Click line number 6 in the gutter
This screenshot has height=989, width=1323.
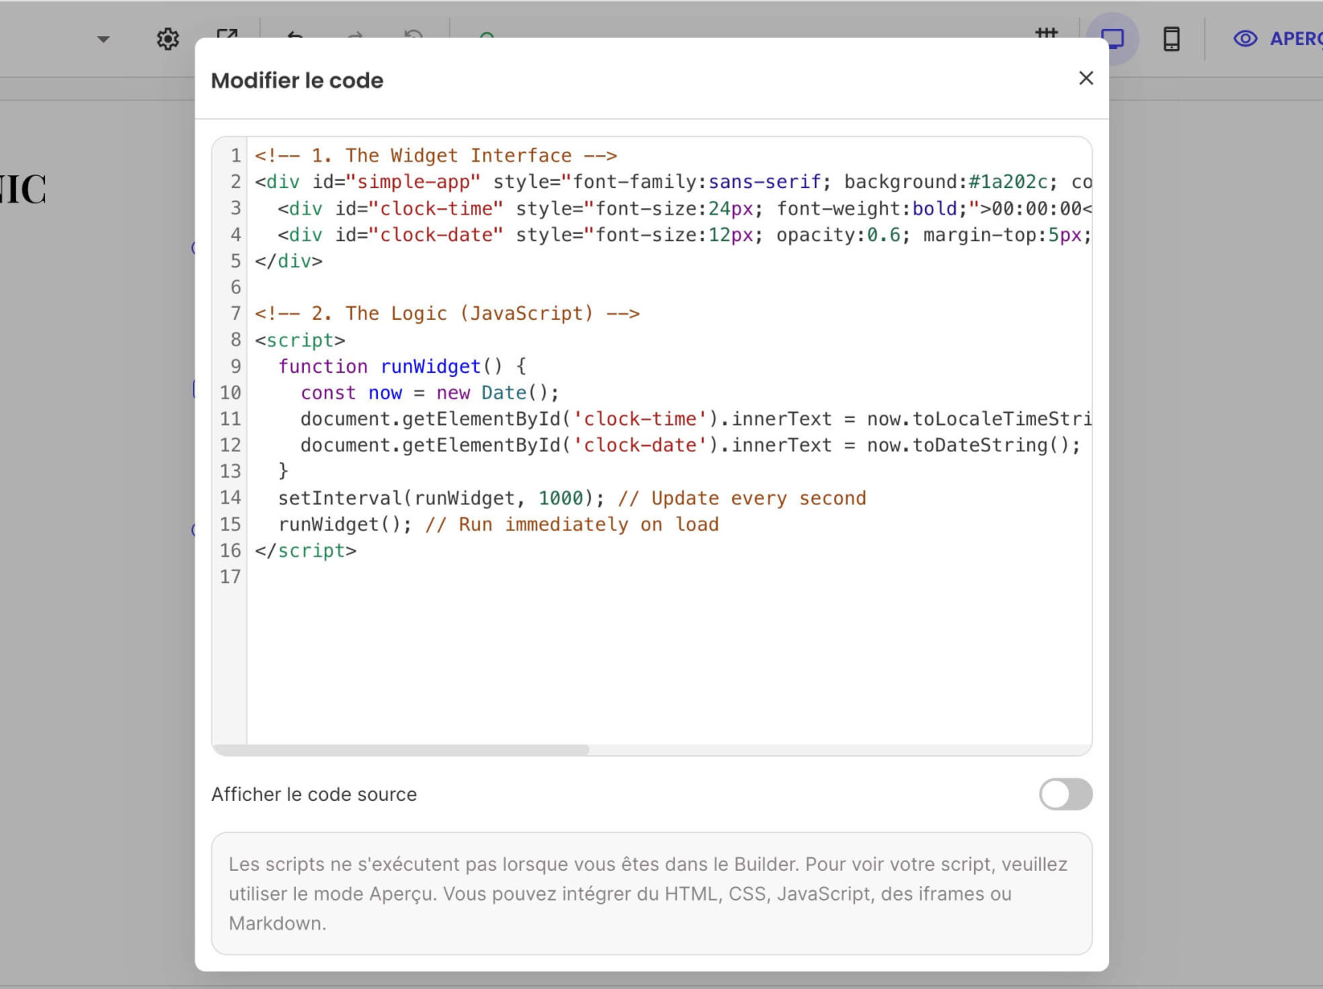(235, 287)
